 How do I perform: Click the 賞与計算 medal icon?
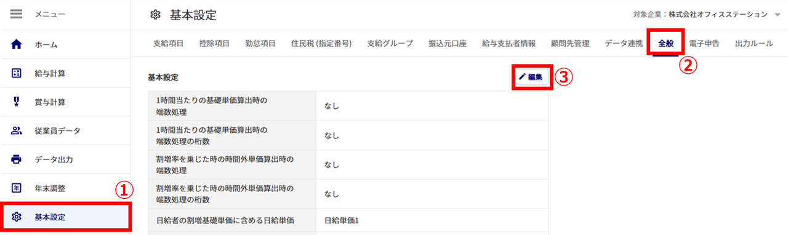(x=17, y=102)
